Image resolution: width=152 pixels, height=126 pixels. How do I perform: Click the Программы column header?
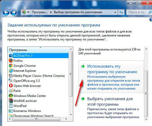pyautogui.click(x=38, y=50)
